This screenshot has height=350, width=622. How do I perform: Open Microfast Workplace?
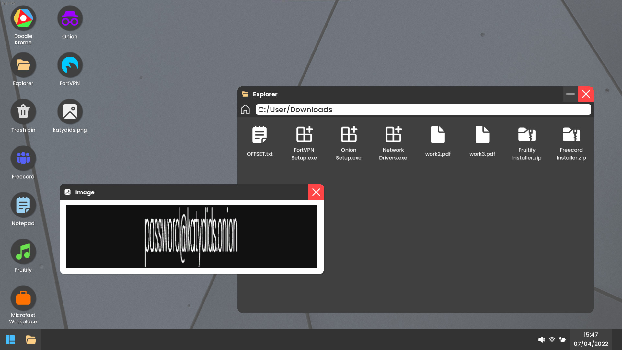pyautogui.click(x=23, y=298)
